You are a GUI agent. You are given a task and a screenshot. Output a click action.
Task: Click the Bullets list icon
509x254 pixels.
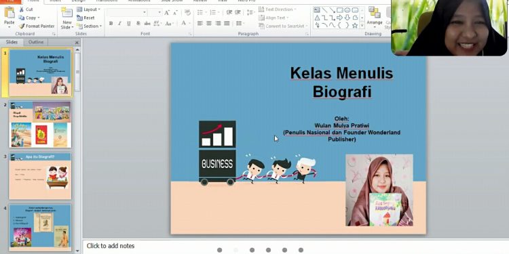[x=201, y=13]
